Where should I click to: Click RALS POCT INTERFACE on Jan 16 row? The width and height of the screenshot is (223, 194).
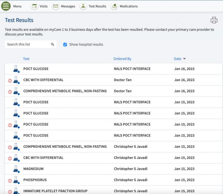(132, 69)
